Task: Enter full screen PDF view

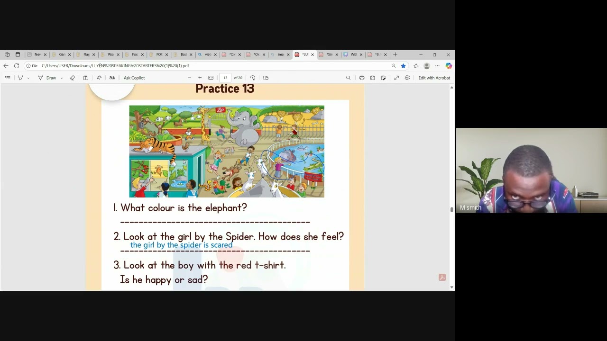Action: pyautogui.click(x=396, y=78)
